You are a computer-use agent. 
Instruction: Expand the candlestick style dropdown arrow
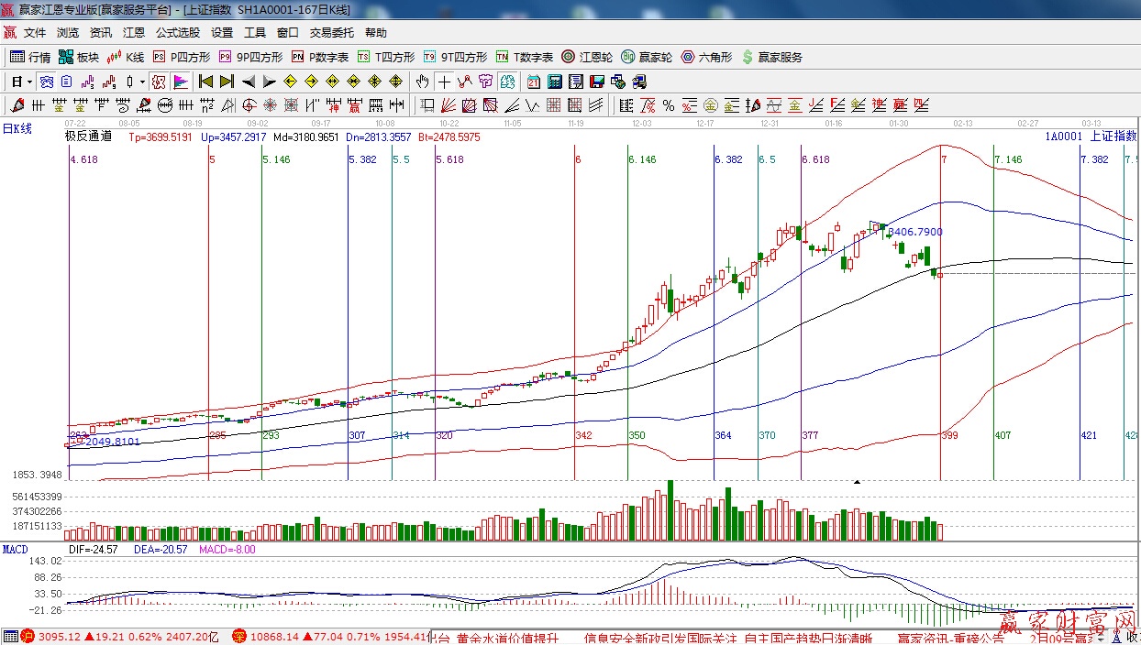pyautogui.click(x=142, y=82)
